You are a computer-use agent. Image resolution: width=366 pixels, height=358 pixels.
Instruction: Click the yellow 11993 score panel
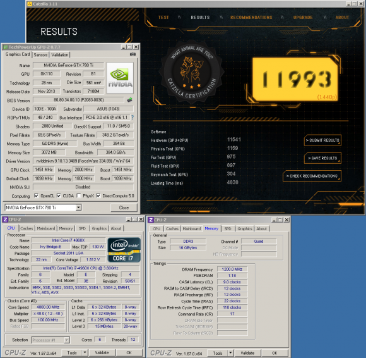click(295, 80)
